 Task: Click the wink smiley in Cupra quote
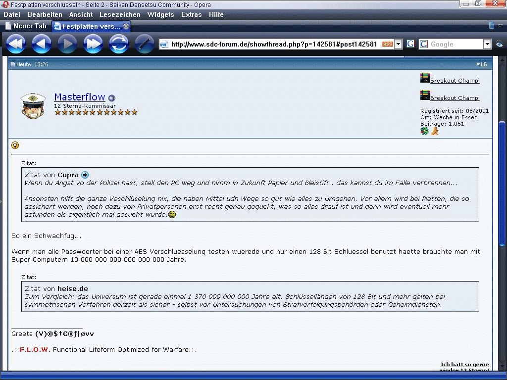click(x=172, y=214)
